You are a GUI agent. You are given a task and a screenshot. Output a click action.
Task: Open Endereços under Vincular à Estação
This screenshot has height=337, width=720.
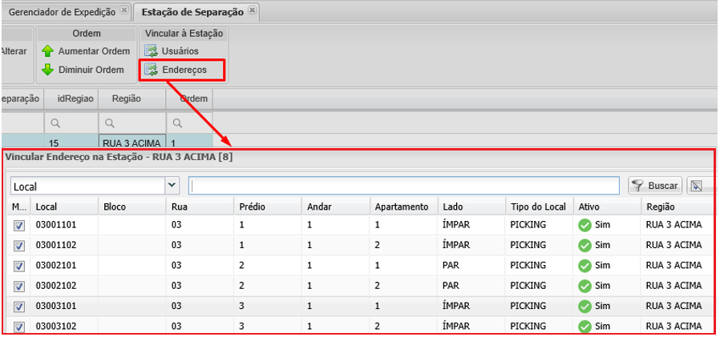click(x=184, y=70)
